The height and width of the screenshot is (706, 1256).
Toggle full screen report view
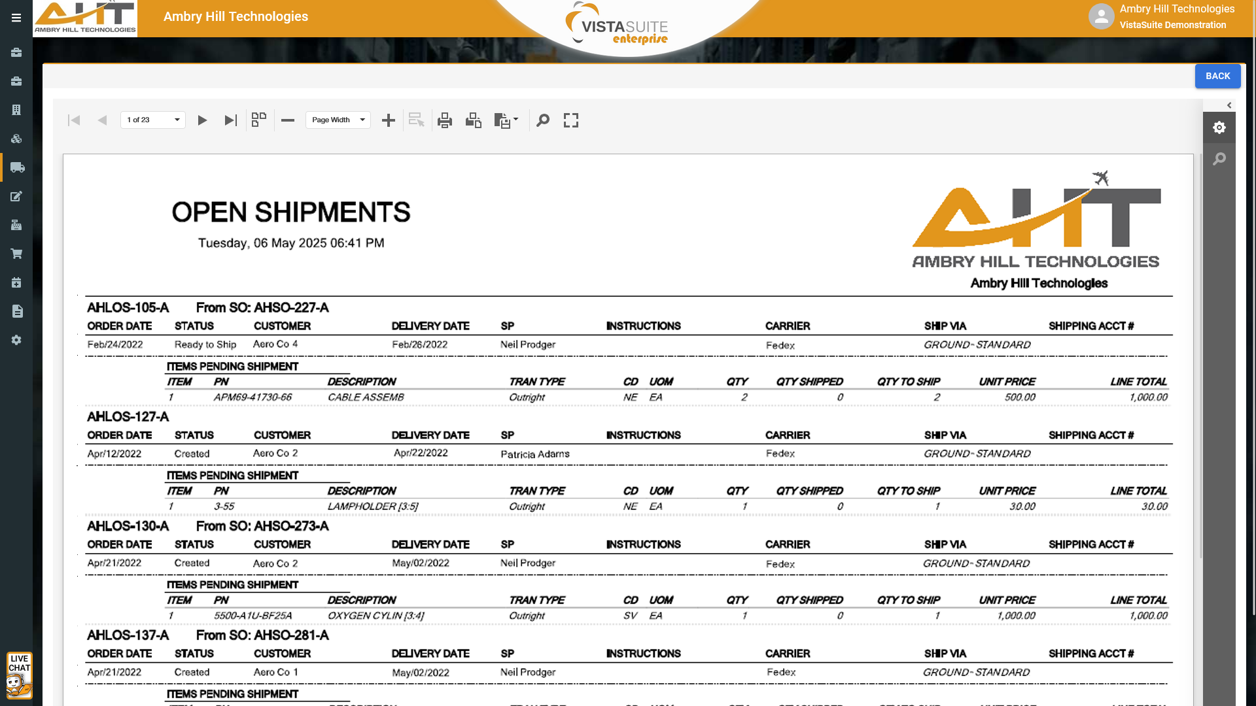(571, 120)
